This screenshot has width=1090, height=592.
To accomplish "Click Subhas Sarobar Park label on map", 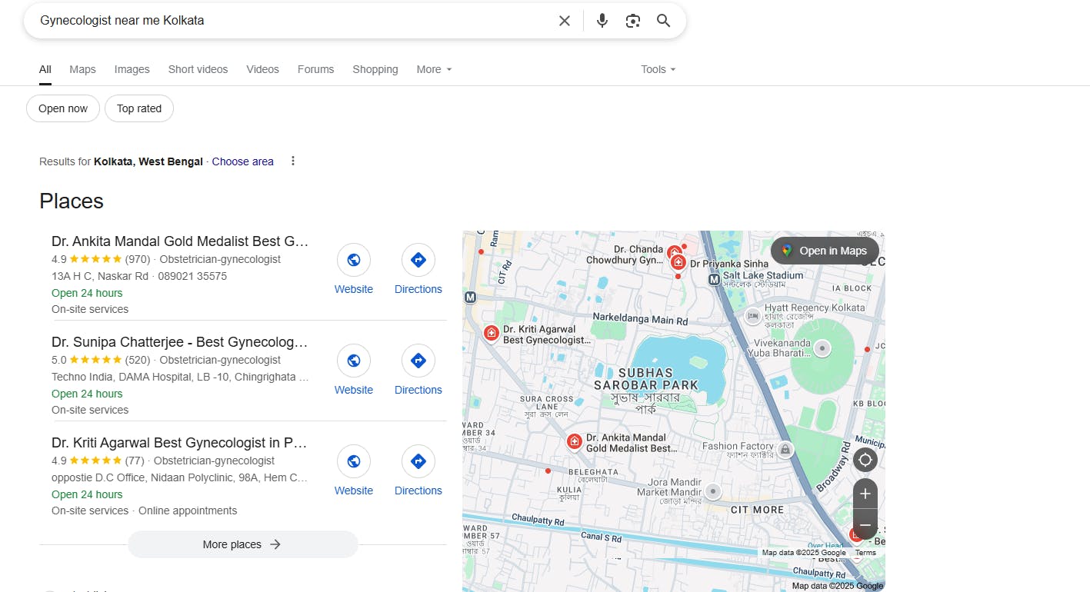I will point(646,391).
